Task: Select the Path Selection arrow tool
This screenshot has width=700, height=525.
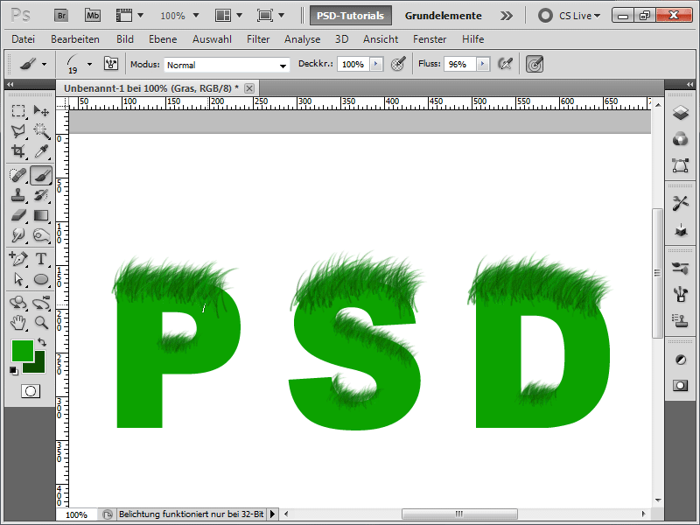Action: 18,279
